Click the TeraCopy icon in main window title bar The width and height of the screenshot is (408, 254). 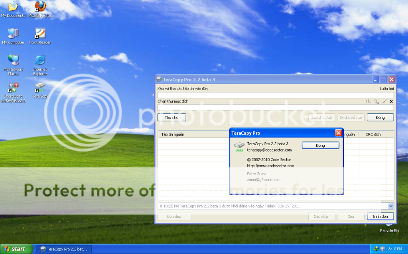(x=159, y=79)
